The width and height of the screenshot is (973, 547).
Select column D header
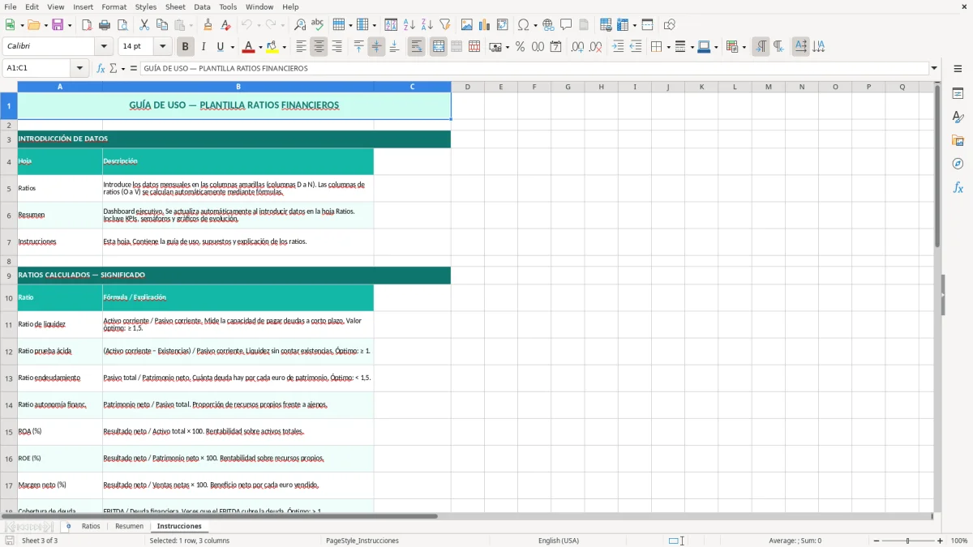point(468,87)
